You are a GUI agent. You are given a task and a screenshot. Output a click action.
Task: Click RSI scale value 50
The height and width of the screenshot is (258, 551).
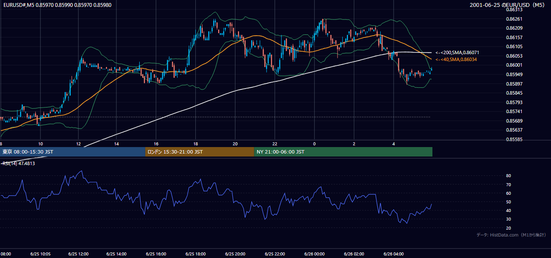[x=509, y=202]
